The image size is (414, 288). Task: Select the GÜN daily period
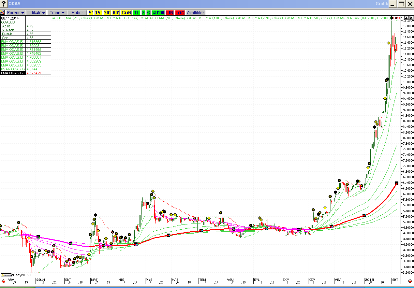click(126, 12)
